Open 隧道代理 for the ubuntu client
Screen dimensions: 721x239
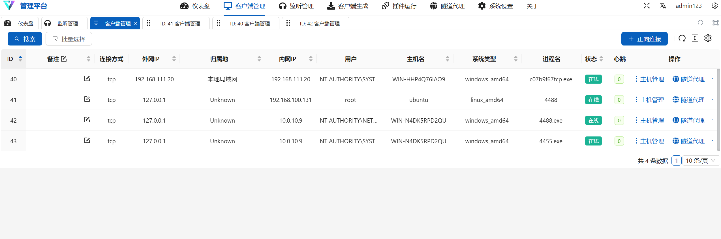[x=688, y=100]
